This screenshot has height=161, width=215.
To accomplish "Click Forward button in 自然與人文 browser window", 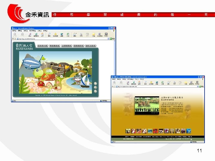I will click(22, 34).
